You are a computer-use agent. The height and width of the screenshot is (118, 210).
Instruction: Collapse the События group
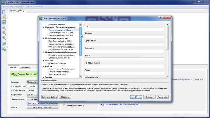pyautogui.click(x=43, y=61)
